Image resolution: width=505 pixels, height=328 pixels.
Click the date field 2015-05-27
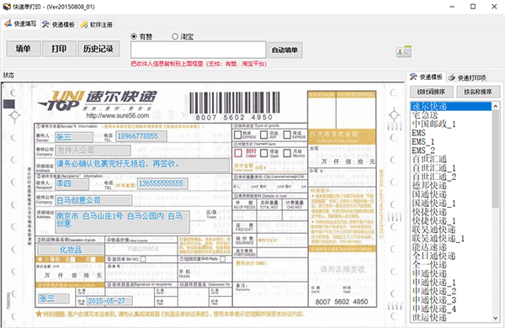(x=109, y=301)
